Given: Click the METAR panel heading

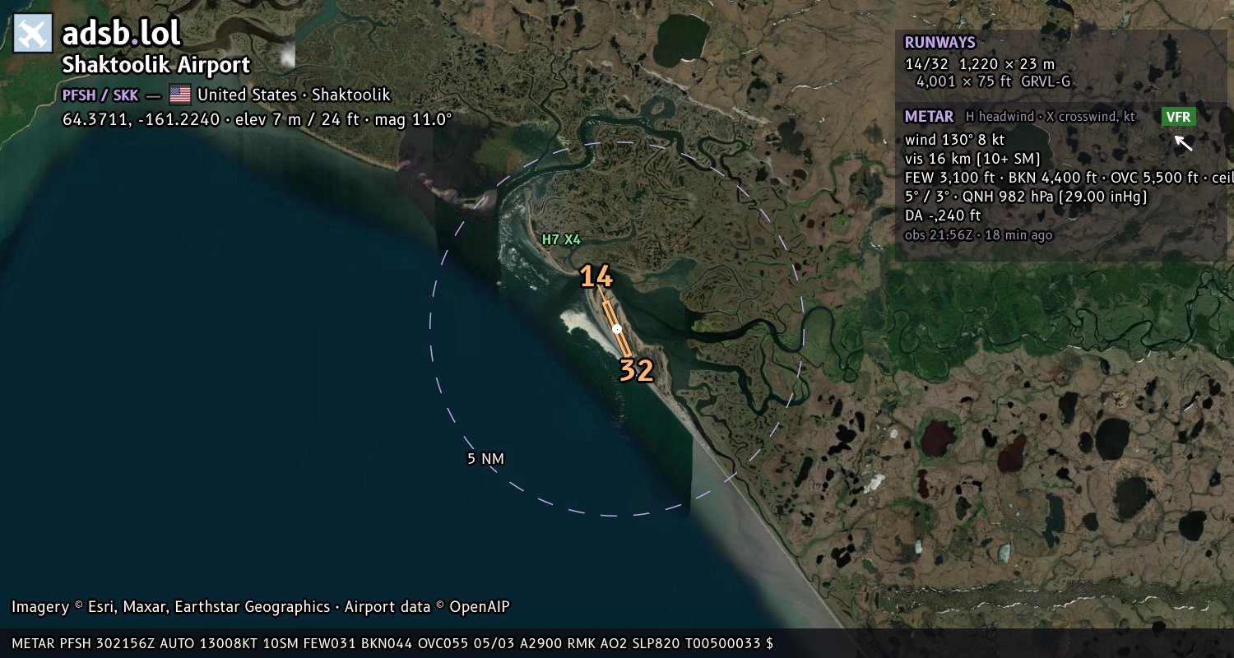Looking at the screenshot, I should point(929,117).
